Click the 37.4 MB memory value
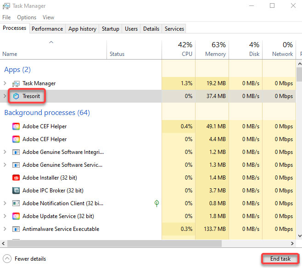Image resolution: width=302 pixels, height=268 pixels. pyautogui.click(x=216, y=96)
